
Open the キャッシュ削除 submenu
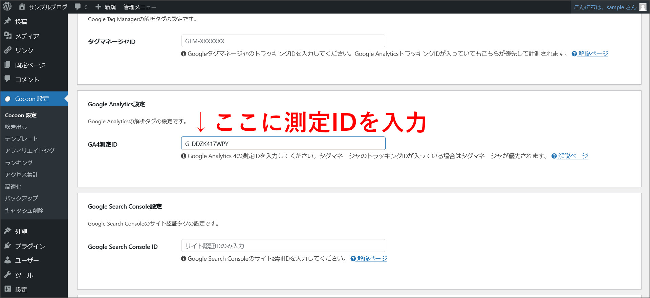(x=24, y=211)
